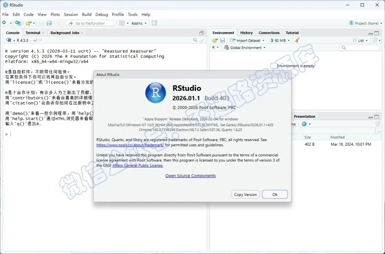This screenshot has width=385, height=254.
Task: Maximize the Files pane
Action: pyautogui.click(x=377, y=117)
